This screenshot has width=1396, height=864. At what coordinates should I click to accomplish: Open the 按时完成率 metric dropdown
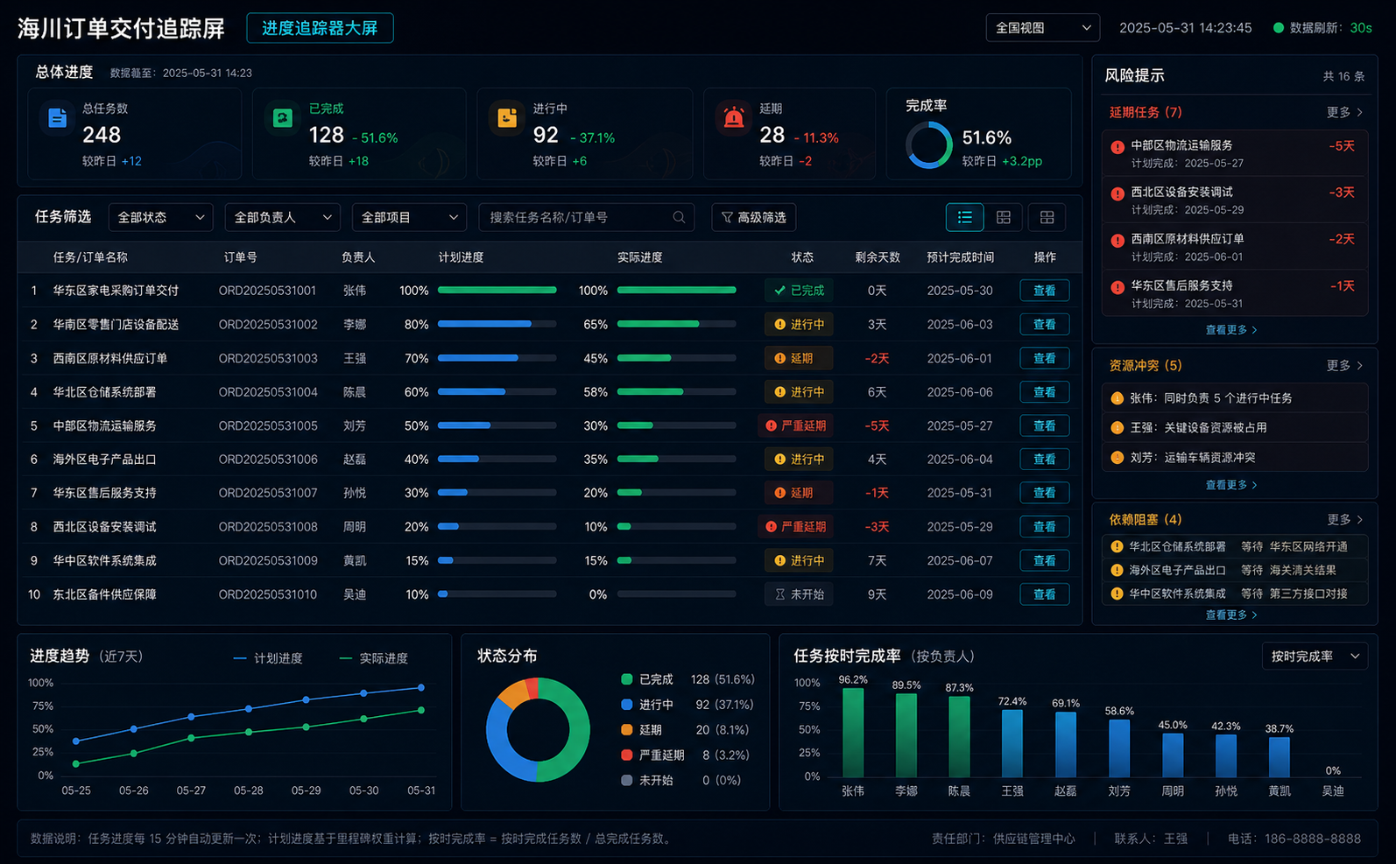pos(1315,657)
